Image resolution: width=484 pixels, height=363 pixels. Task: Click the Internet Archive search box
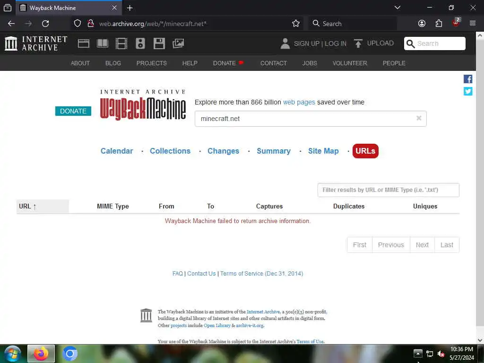pos(435,43)
